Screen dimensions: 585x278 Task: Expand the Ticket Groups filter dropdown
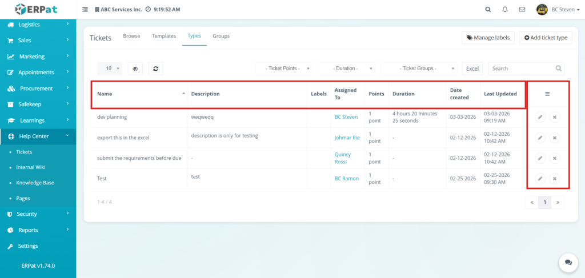point(420,69)
